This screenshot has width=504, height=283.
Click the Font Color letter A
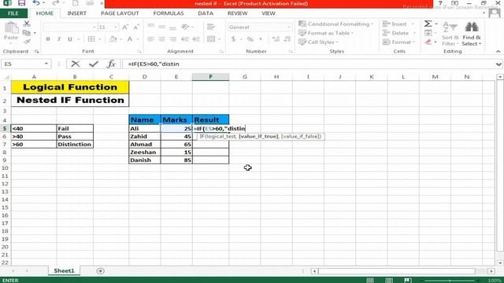[130, 39]
